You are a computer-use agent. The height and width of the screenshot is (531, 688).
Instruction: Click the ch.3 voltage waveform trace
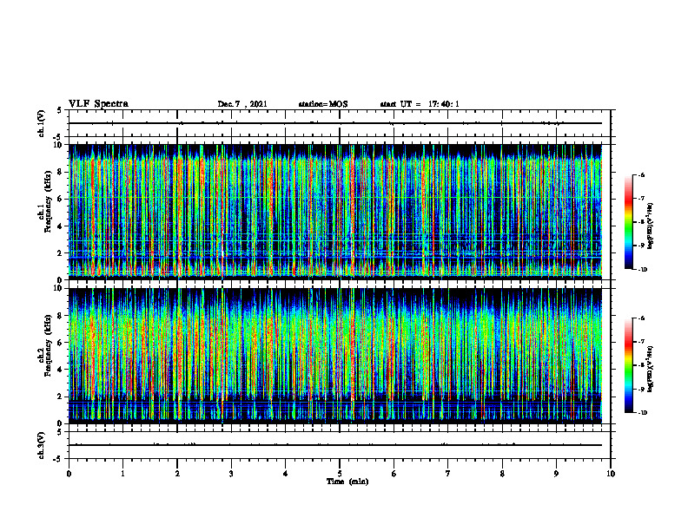point(335,445)
